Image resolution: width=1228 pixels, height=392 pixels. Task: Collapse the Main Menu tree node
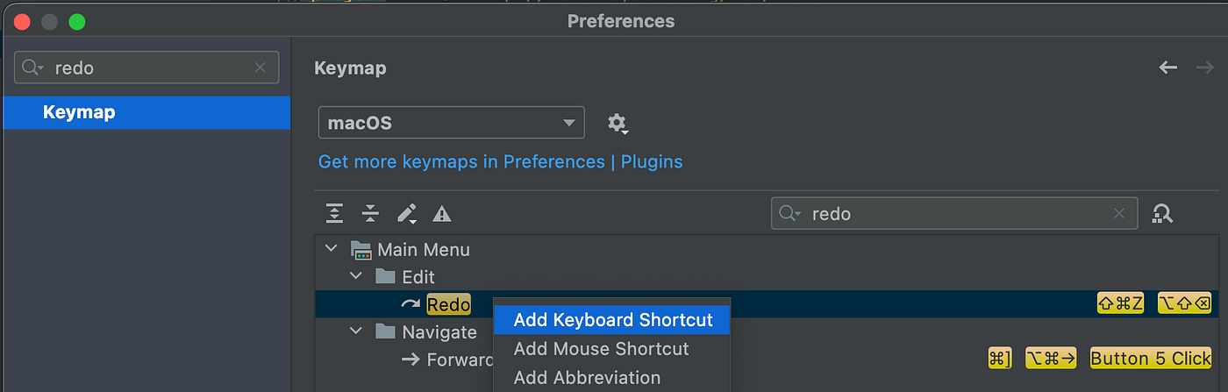[x=332, y=249]
